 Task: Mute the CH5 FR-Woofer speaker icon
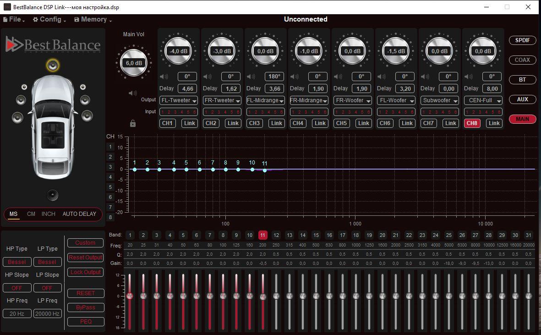pyautogui.click(x=338, y=77)
